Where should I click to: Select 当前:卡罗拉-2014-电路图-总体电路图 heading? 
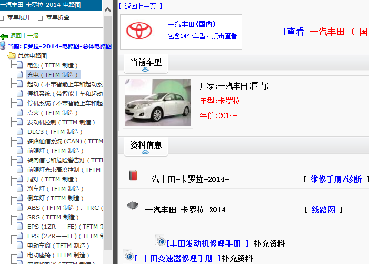click(60, 46)
